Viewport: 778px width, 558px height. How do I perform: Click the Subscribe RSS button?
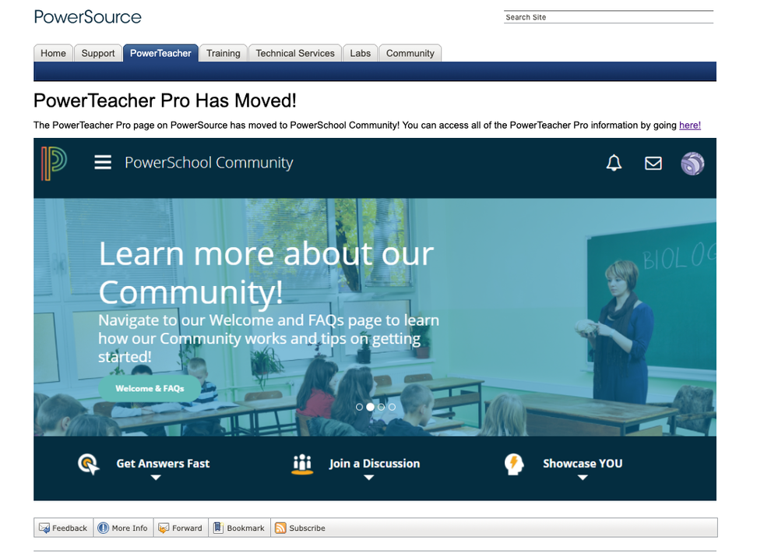click(x=301, y=528)
